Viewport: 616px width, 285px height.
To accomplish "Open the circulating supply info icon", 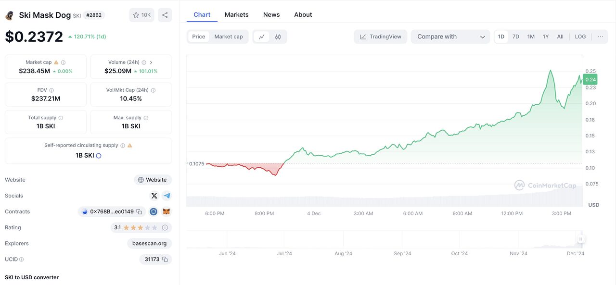I will [x=123, y=145].
